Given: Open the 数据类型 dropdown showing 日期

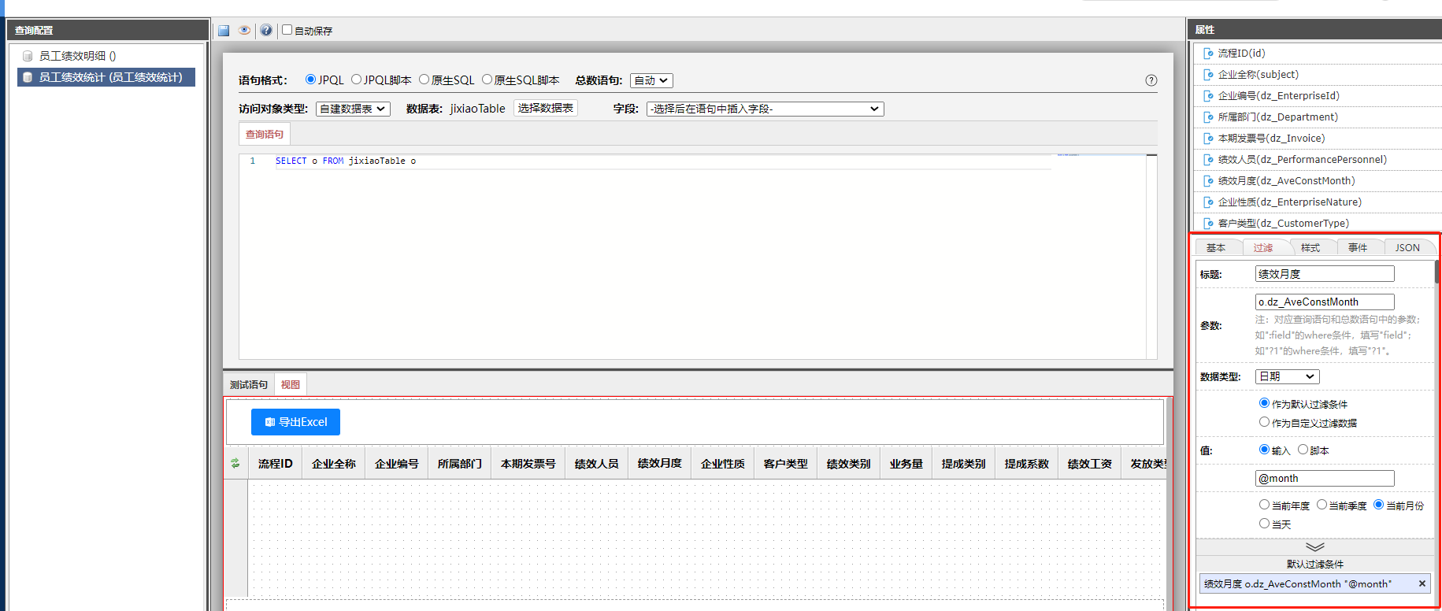Looking at the screenshot, I should 1287,376.
